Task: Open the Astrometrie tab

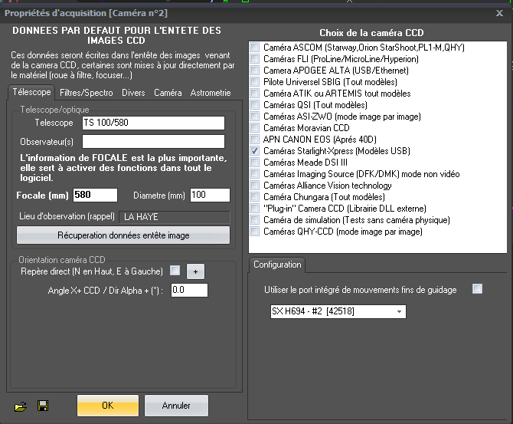Action: point(210,93)
